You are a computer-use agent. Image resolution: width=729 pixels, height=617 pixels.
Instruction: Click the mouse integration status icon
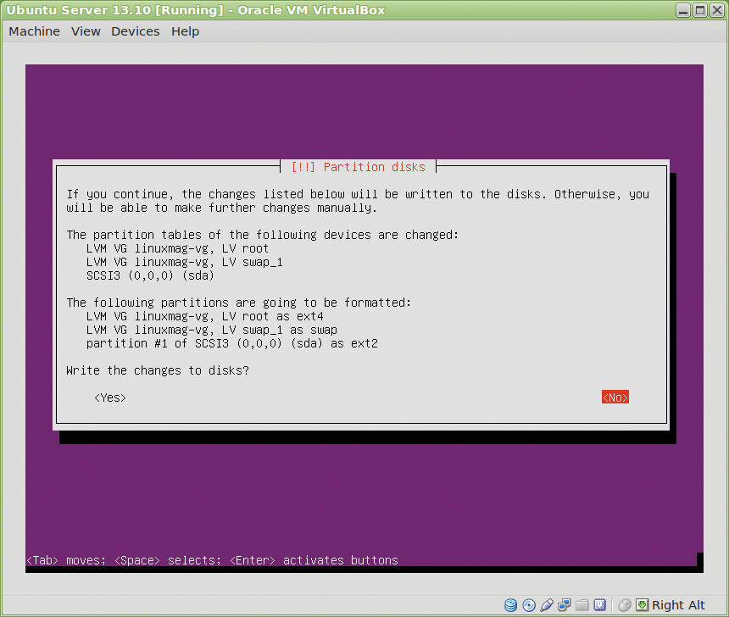pyautogui.click(x=625, y=605)
